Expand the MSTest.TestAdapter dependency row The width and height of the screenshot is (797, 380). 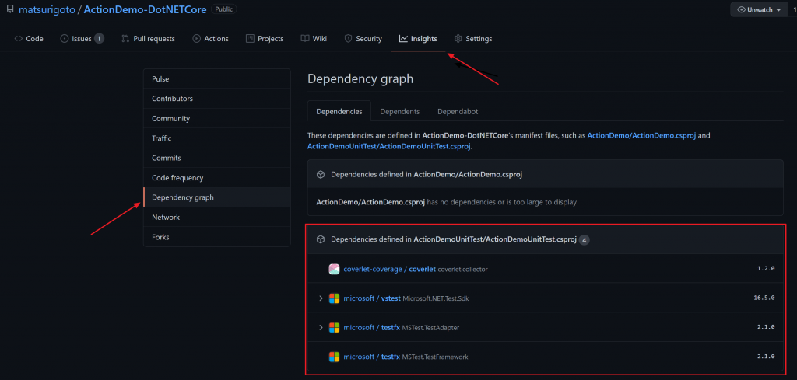(321, 328)
